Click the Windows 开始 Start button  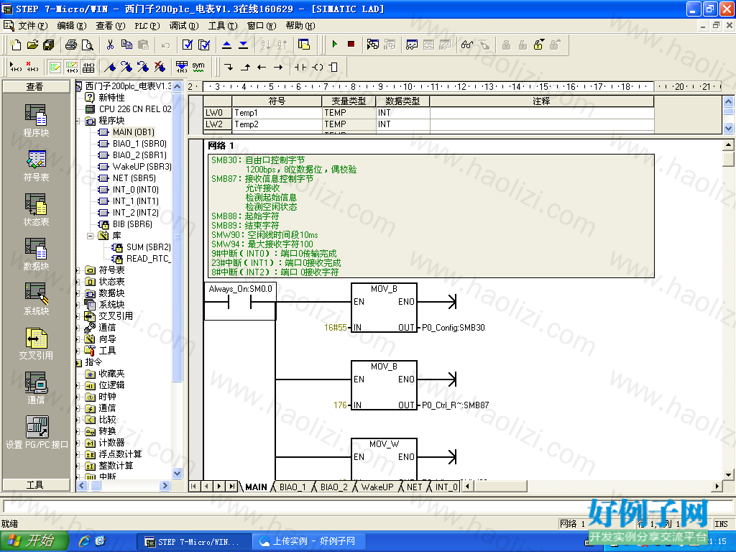(34, 541)
